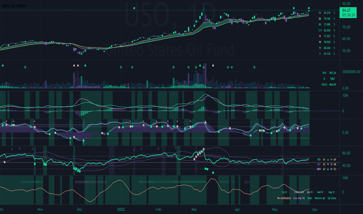Image resolution: width=363 pixels, height=214 pixels.
Task: Select the 50.00 price axis label
Action: (x=346, y=51)
